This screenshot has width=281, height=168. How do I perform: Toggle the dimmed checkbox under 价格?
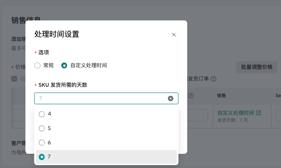click(x=14, y=79)
